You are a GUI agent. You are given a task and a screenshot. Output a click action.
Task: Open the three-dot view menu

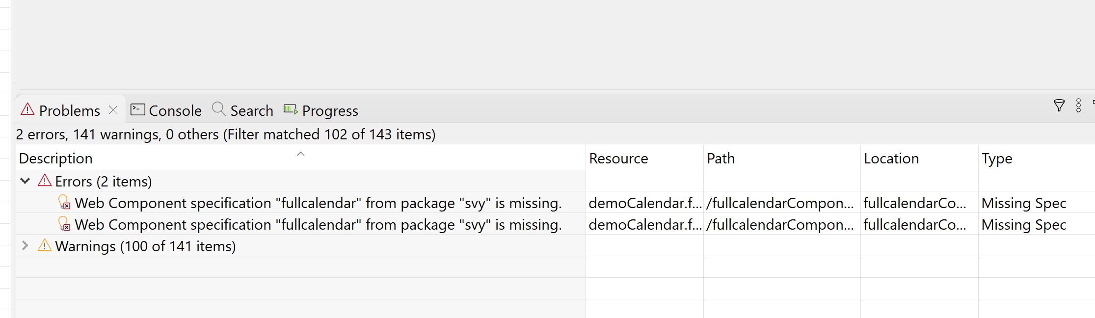pyautogui.click(x=1078, y=106)
